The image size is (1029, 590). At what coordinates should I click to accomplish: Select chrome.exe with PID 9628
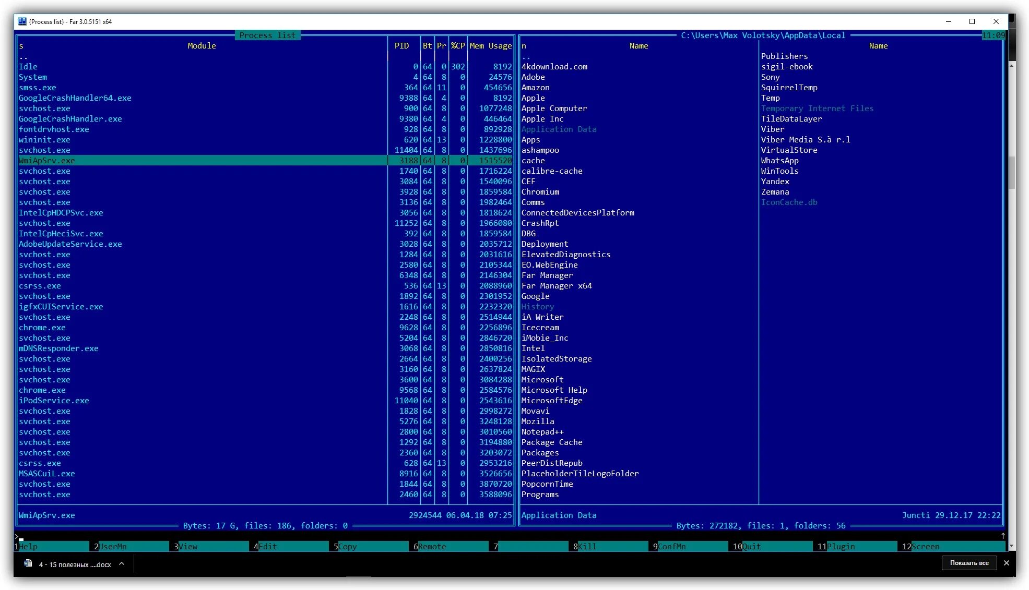pos(265,328)
